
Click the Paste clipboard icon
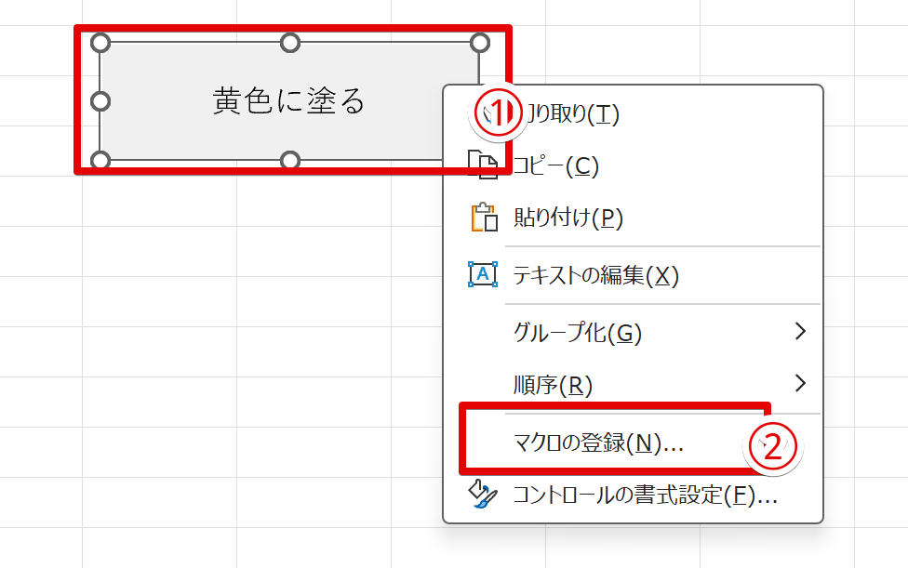[x=484, y=218]
